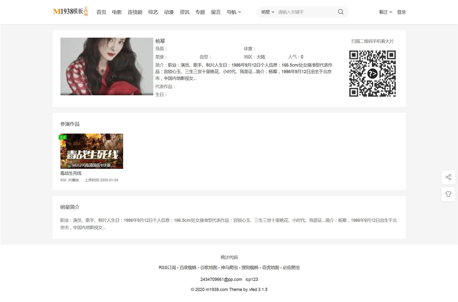Click the M1938 site logo
Screen dimensions: 458x302
[71, 12]
